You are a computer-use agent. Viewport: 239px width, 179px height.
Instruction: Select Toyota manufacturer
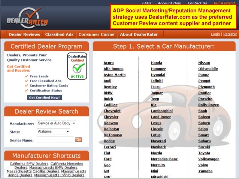(204, 153)
